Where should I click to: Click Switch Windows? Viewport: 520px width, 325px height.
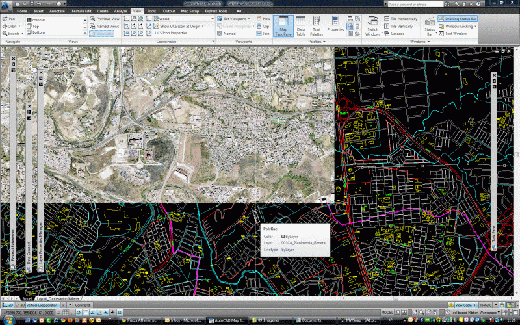[x=373, y=26]
